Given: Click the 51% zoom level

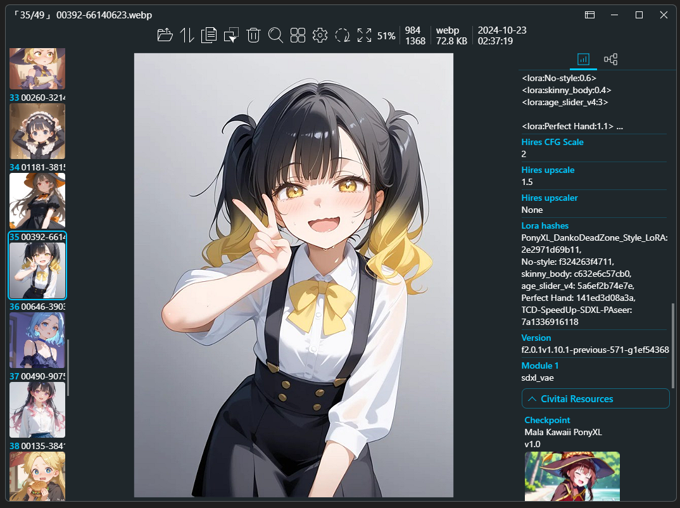Looking at the screenshot, I should (386, 36).
